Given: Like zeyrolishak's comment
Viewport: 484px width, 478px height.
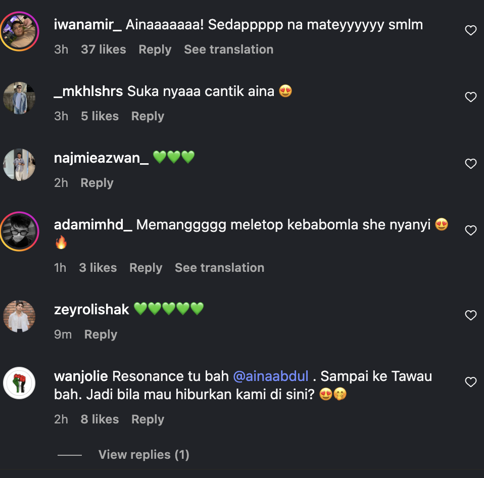Looking at the screenshot, I should click(470, 316).
